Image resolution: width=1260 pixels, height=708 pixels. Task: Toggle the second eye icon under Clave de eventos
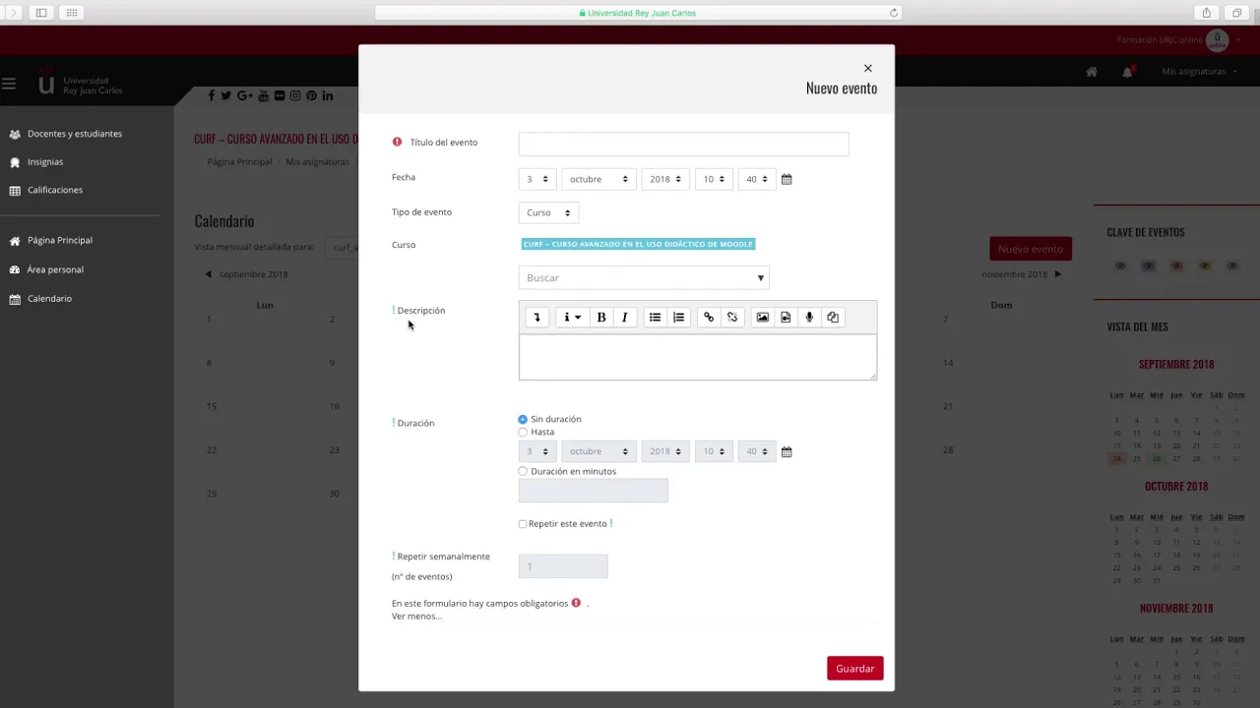[x=1148, y=266]
